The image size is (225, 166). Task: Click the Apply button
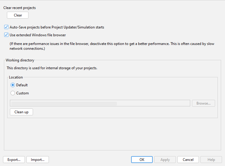point(165,160)
